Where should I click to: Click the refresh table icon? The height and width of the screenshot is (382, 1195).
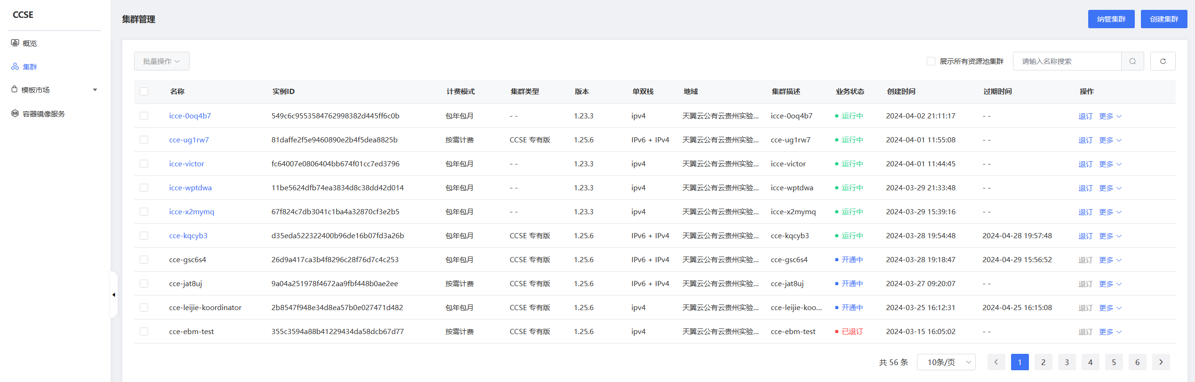[x=1163, y=61]
